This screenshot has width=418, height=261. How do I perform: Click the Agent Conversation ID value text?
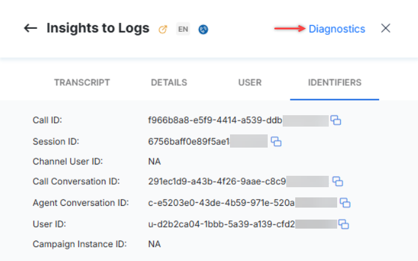pos(221,203)
